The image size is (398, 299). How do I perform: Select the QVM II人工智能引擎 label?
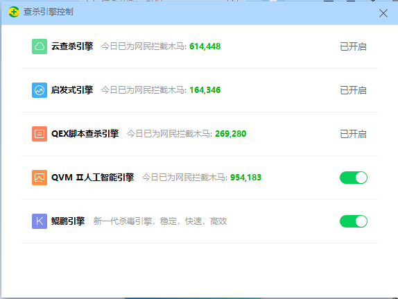93,178
